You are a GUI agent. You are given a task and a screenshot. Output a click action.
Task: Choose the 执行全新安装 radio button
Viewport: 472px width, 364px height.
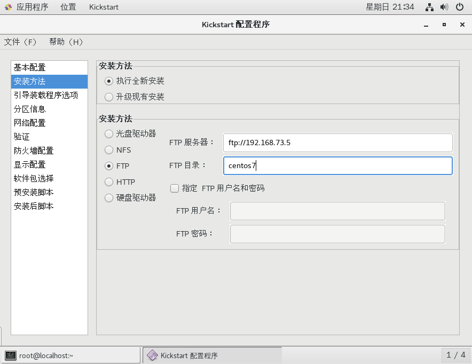pos(109,81)
